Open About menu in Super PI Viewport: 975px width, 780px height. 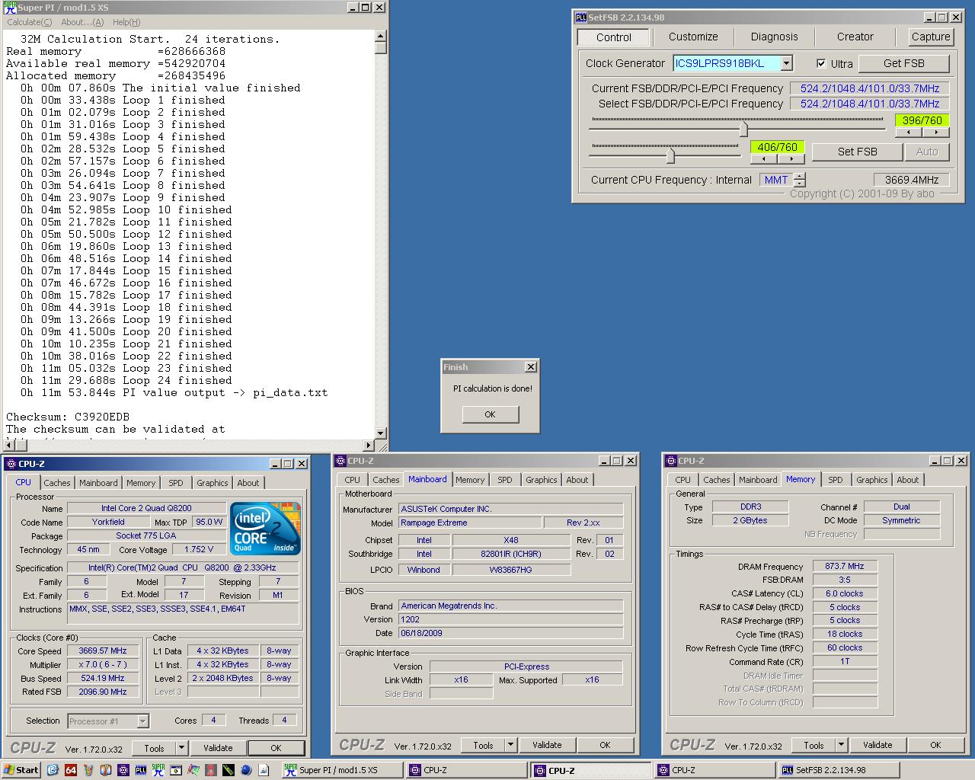82,22
